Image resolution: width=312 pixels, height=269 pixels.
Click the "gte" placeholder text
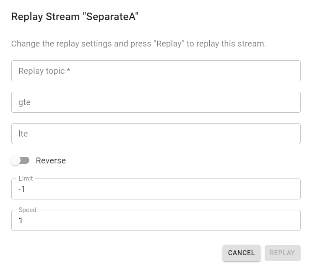(24, 103)
